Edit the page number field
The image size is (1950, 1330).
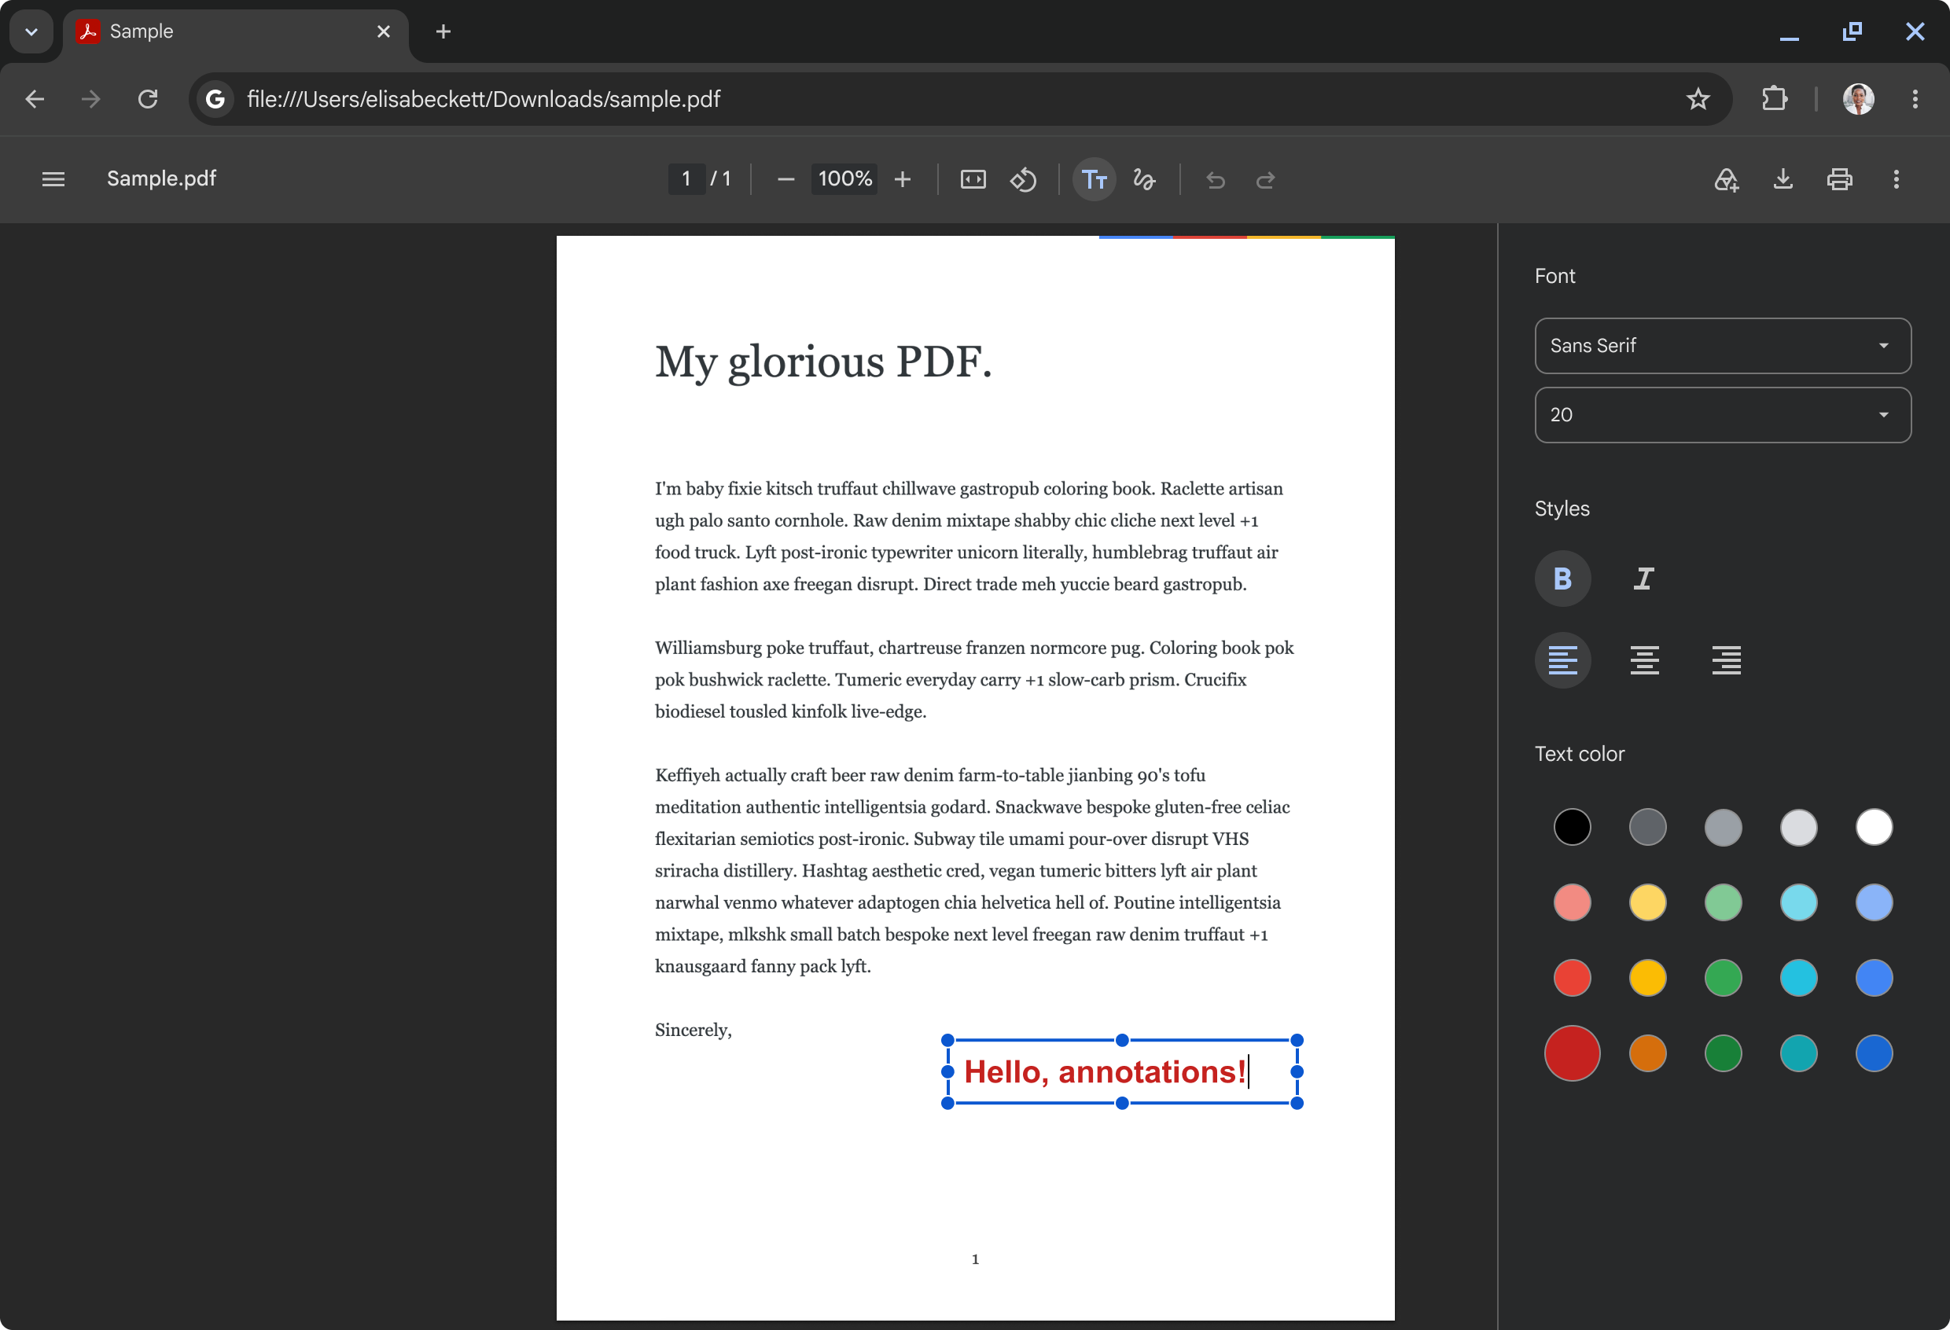click(686, 178)
